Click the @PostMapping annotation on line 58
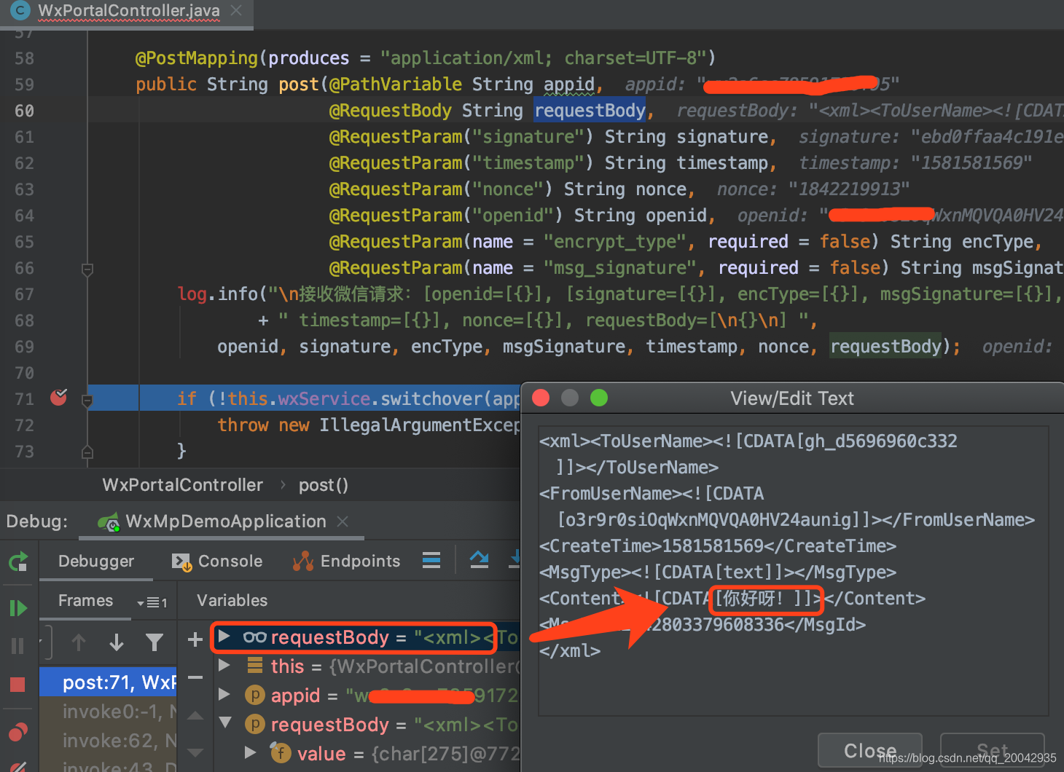This screenshot has width=1064, height=772. (197, 58)
